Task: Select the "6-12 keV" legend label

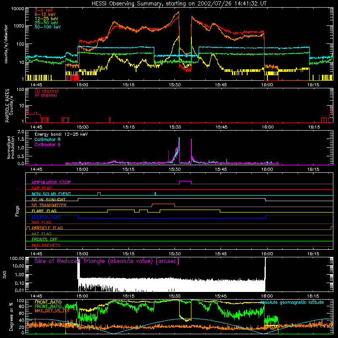Action: coord(45,14)
